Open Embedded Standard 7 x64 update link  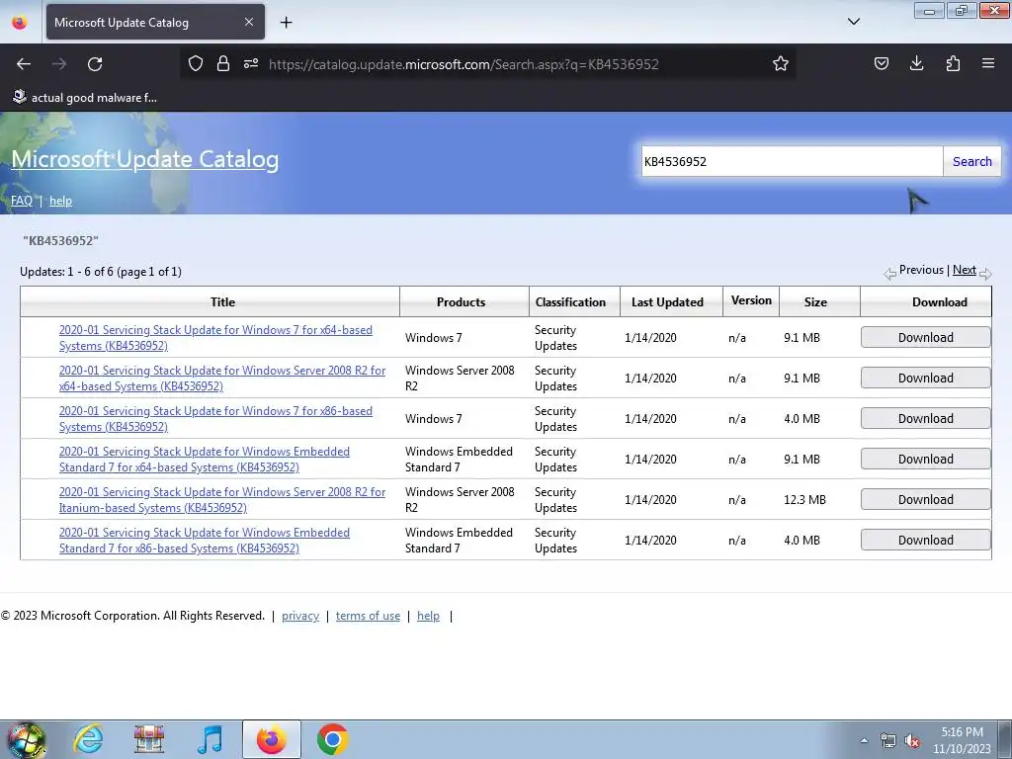click(204, 460)
